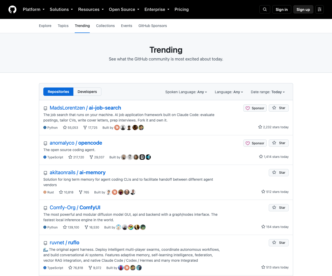The height and width of the screenshot is (276, 332).
Task: Click first contributor avatar of ruflo
Action: tap(121, 268)
